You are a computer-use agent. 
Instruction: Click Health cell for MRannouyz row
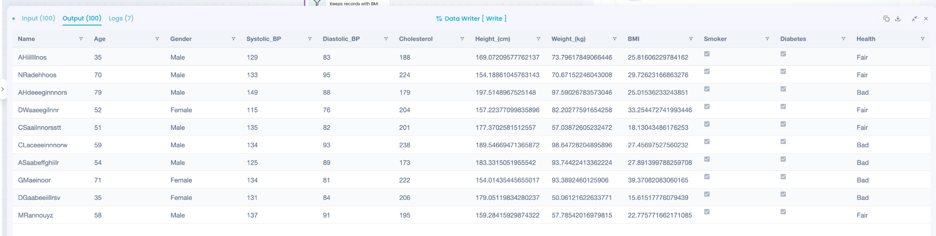coord(862,215)
